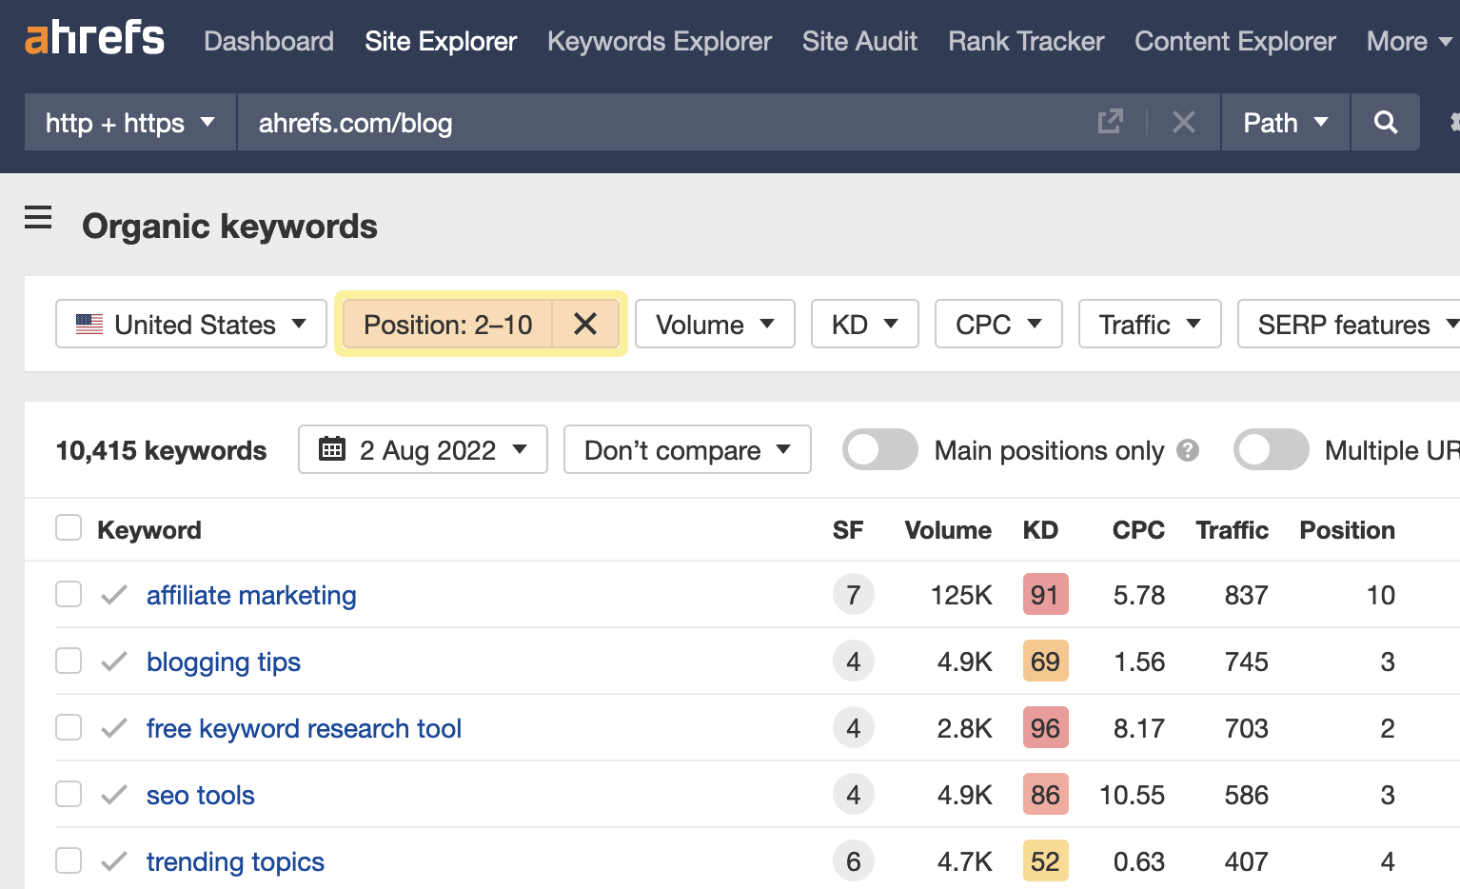Click the ahrefs logo

(93, 39)
